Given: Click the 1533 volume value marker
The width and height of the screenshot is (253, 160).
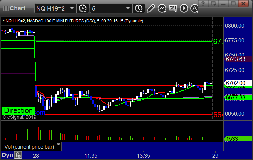Looking at the screenshot, I should coord(238,139).
